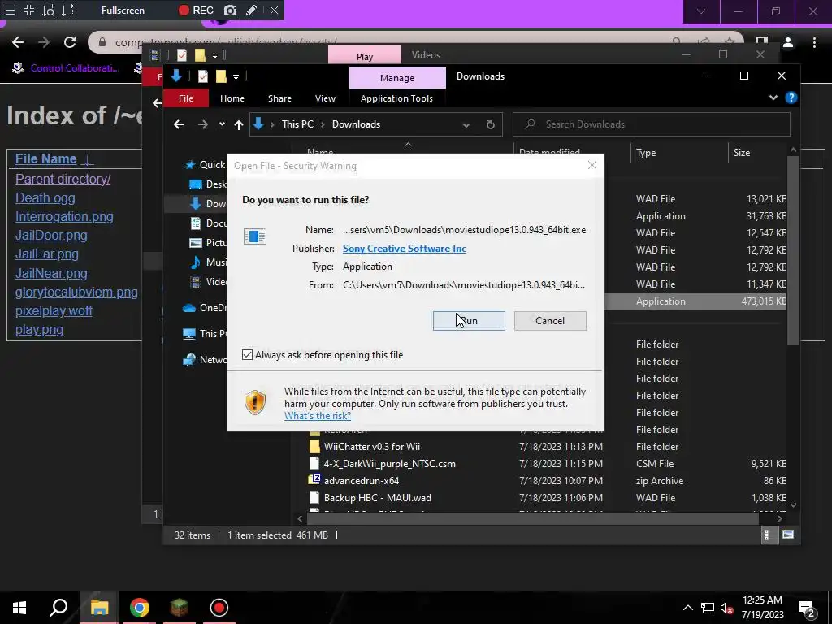Go up one folder level
832x624 pixels.
(x=239, y=124)
